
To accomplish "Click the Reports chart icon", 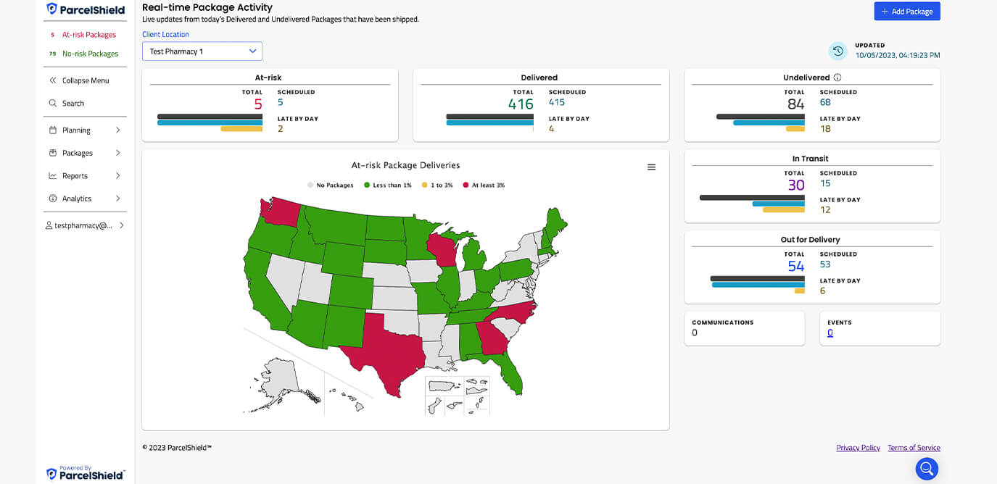I will pos(53,175).
